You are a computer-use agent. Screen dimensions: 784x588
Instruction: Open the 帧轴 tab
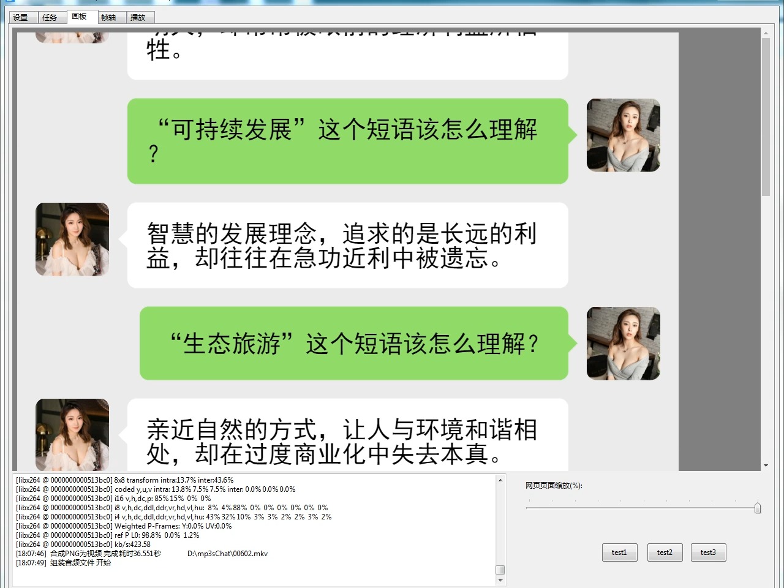click(111, 18)
